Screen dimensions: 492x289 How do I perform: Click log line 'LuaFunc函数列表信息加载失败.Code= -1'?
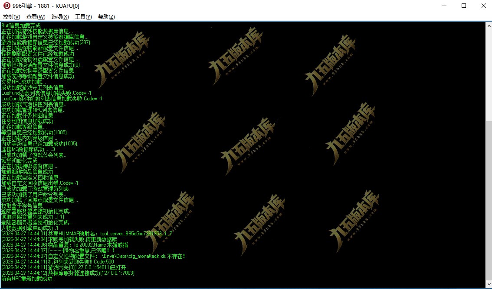coord(46,93)
